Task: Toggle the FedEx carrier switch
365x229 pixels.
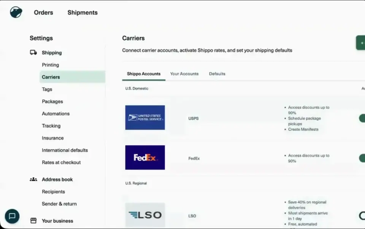Action: coord(362,158)
